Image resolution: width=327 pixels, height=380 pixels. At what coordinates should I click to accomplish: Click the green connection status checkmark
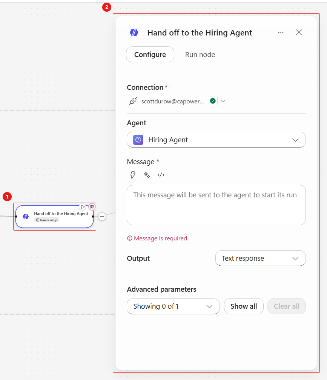pyautogui.click(x=213, y=101)
